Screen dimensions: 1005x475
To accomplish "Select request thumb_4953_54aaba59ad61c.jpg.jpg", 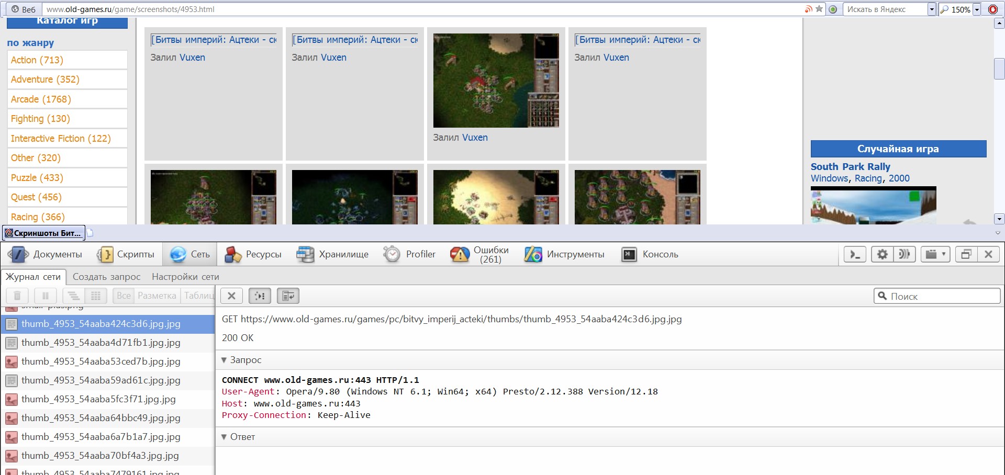I will point(108,381).
